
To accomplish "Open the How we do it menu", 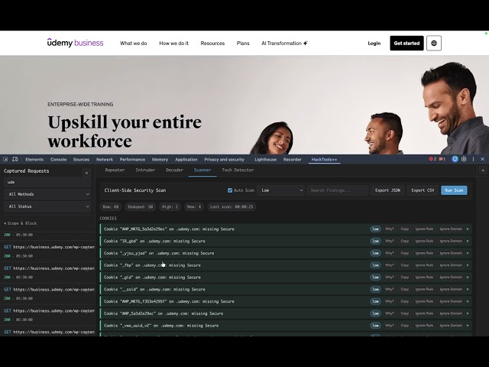I will (173, 43).
